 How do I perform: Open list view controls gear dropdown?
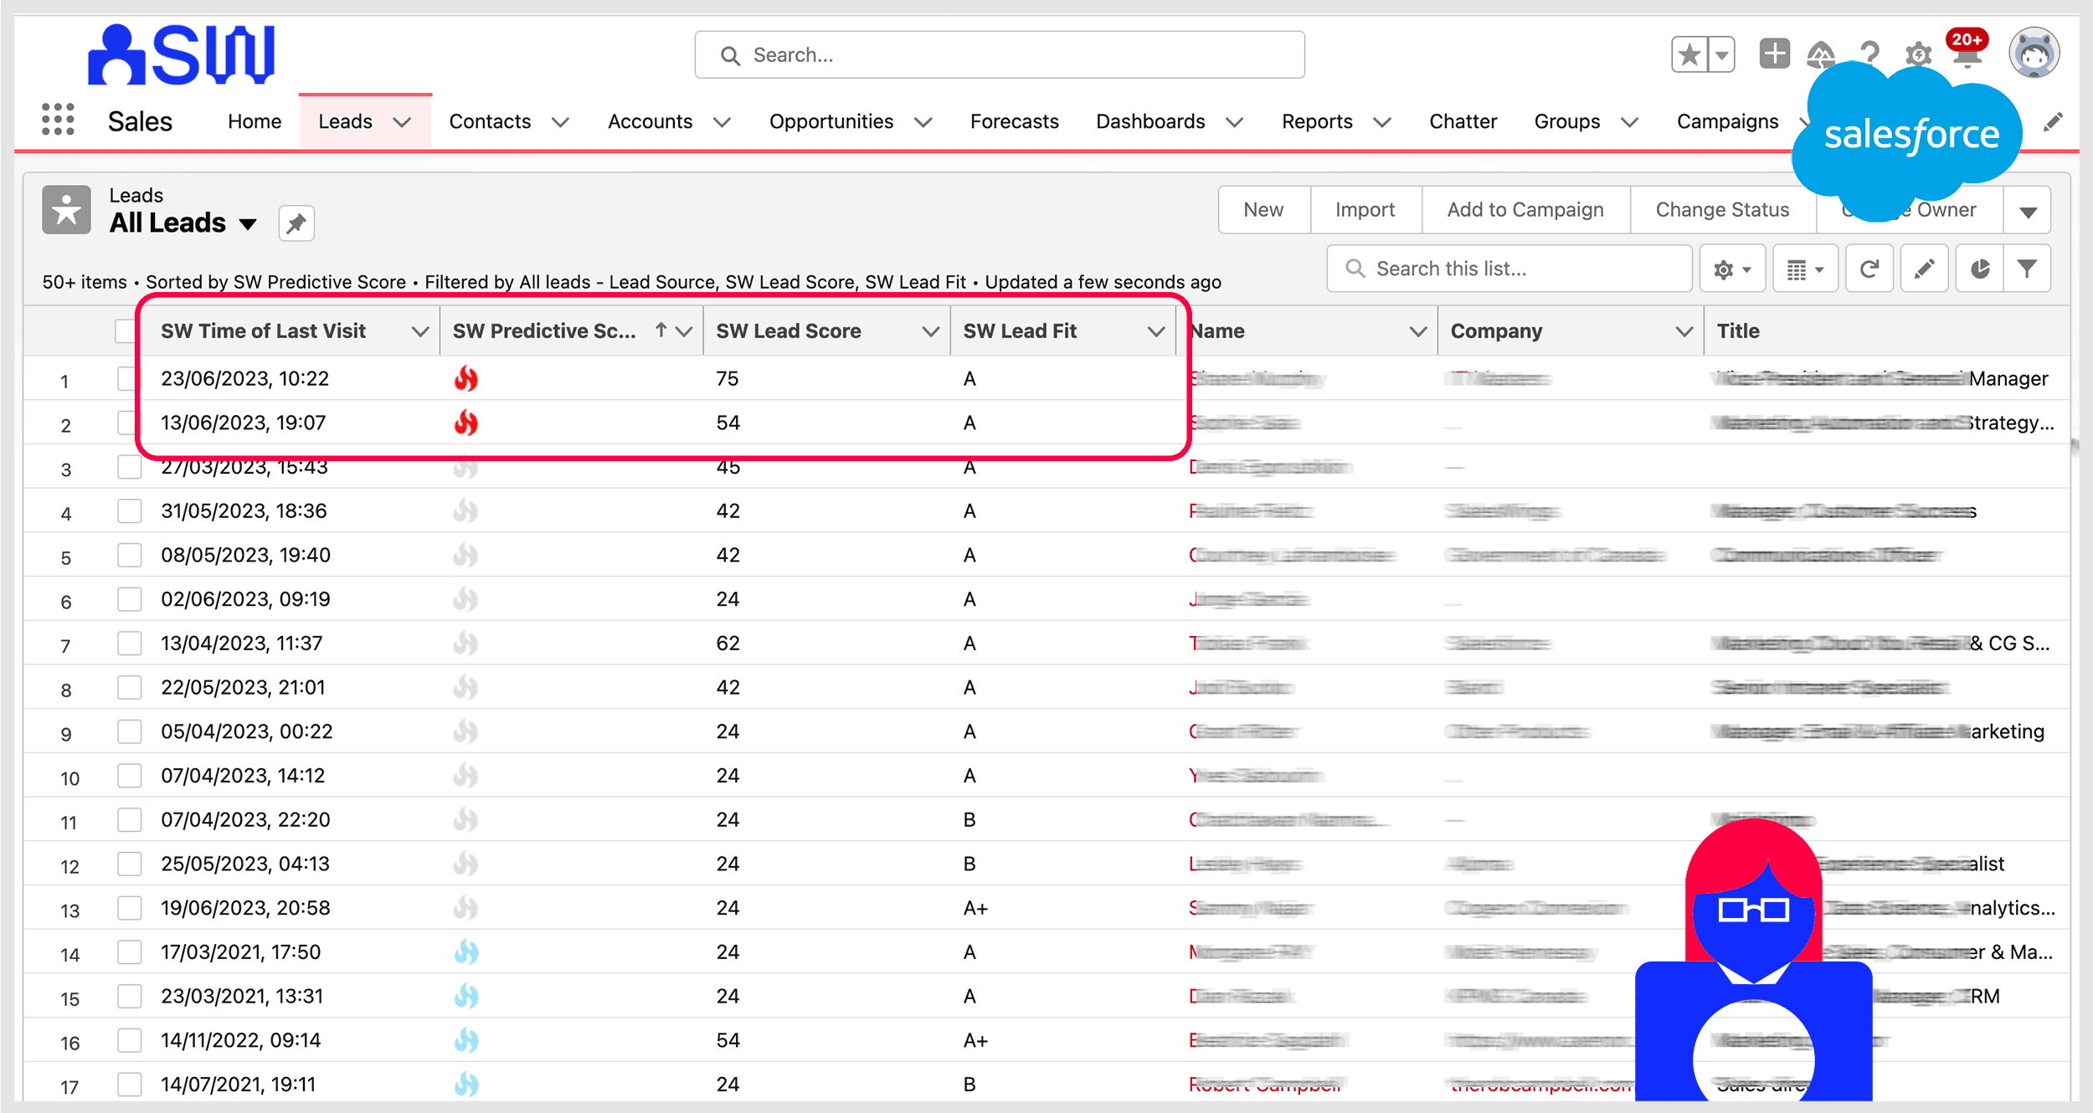[x=1731, y=269]
